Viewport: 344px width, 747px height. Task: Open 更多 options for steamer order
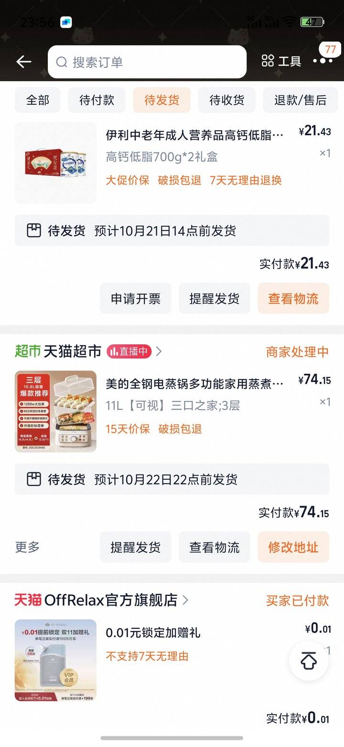pyautogui.click(x=28, y=547)
